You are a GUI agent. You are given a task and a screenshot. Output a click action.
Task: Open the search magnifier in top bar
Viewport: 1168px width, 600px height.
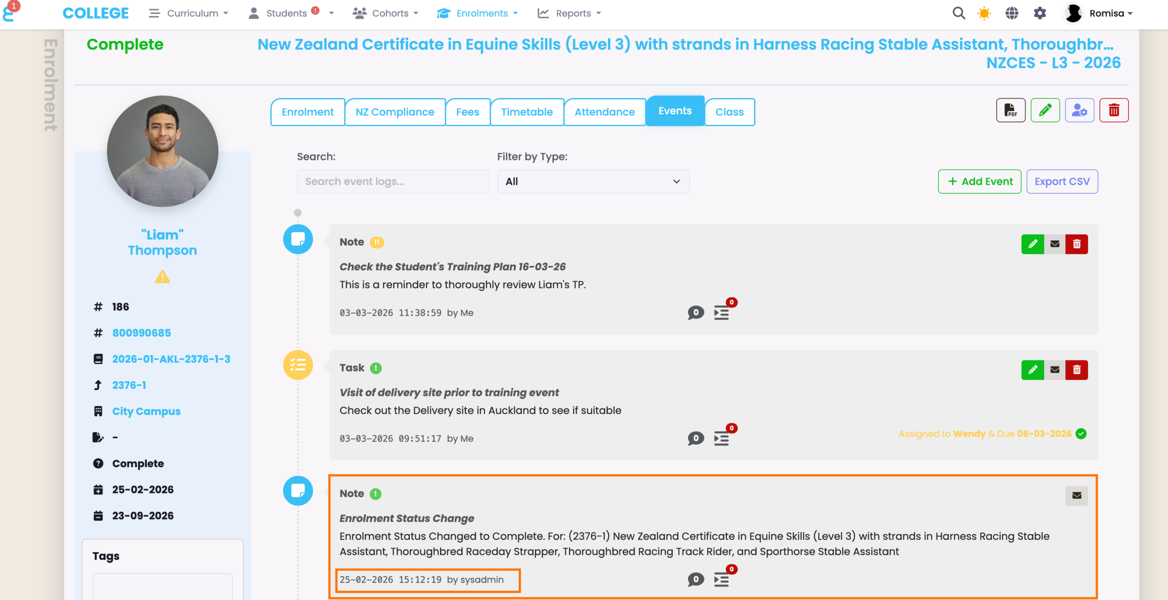pyautogui.click(x=959, y=13)
